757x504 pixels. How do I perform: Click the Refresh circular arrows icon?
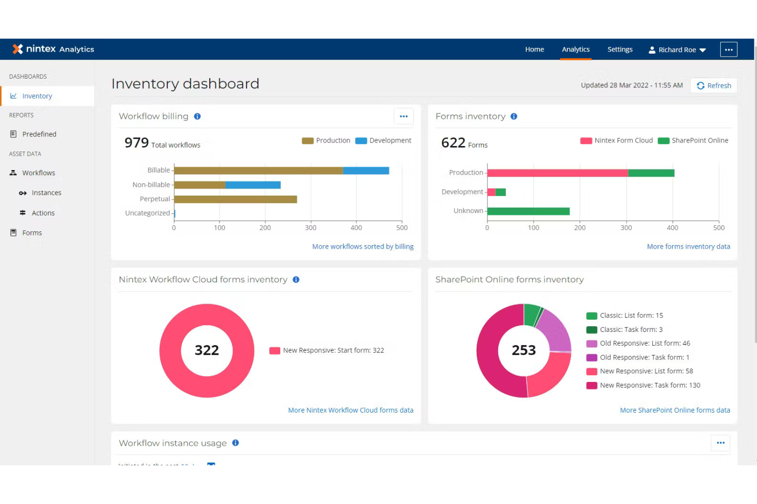click(701, 86)
